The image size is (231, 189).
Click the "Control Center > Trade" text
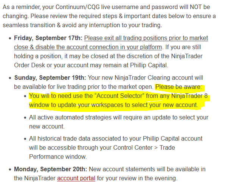point(144,147)
